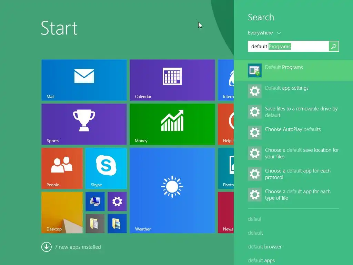Click the gear icon beside Default app settings

pyautogui.click(x=255, y=91)
